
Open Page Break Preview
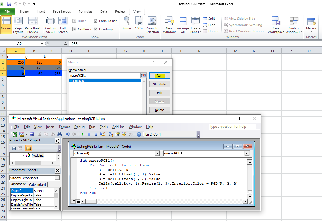(x=33, y=25)
